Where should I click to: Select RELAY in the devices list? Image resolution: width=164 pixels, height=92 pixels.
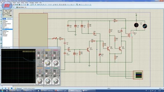point(4,34)
